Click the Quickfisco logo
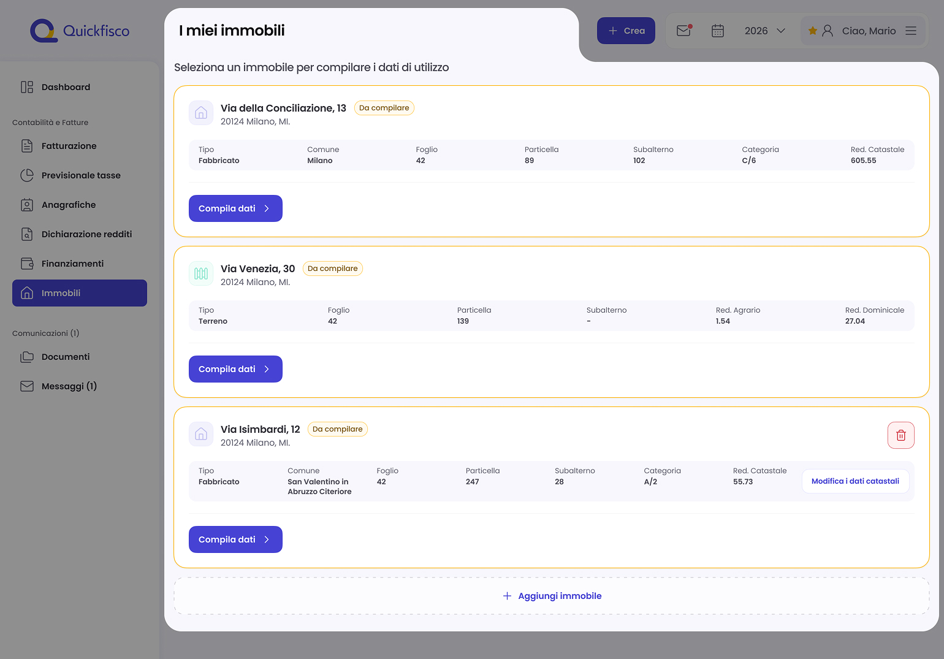 point(80,31)
